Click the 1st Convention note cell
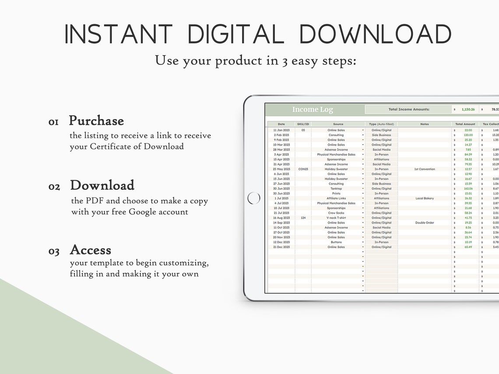This screenshot has height=374, width=499. pos(425,169)
